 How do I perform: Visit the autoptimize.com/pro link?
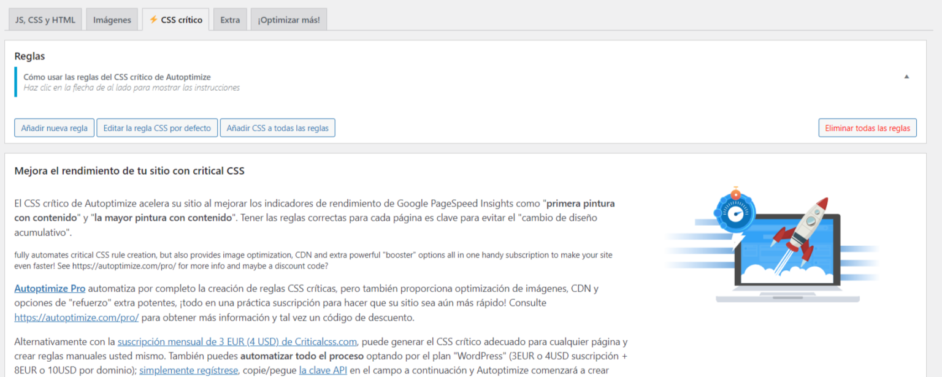click(76, 318)
